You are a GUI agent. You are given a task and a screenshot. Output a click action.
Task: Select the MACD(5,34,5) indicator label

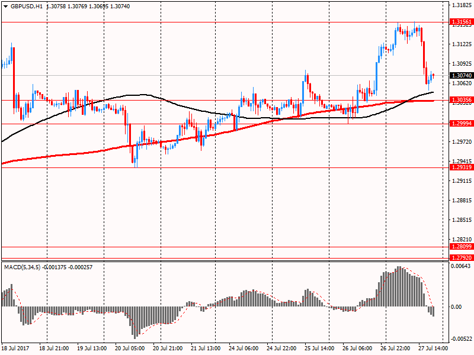click(23, 267)
